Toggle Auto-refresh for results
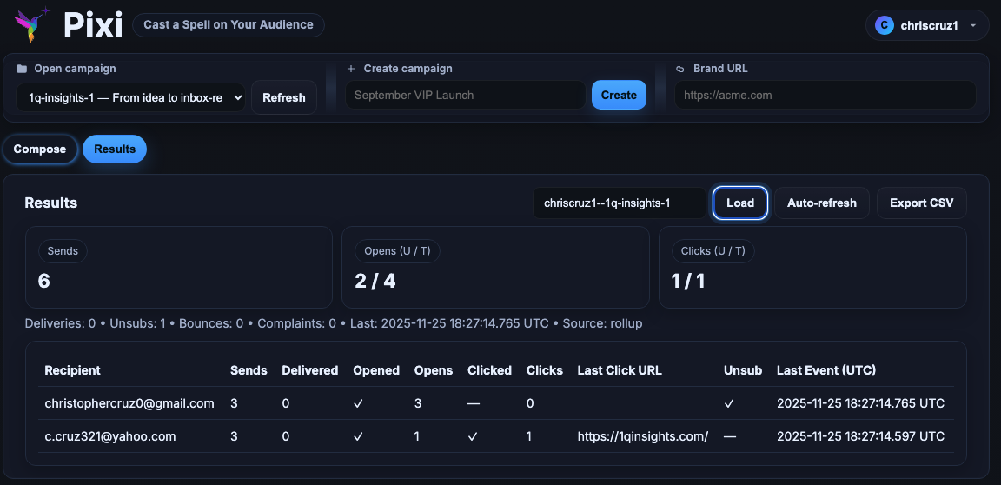The width and height of the screenshot is (1001, 485). click(822, 203)
